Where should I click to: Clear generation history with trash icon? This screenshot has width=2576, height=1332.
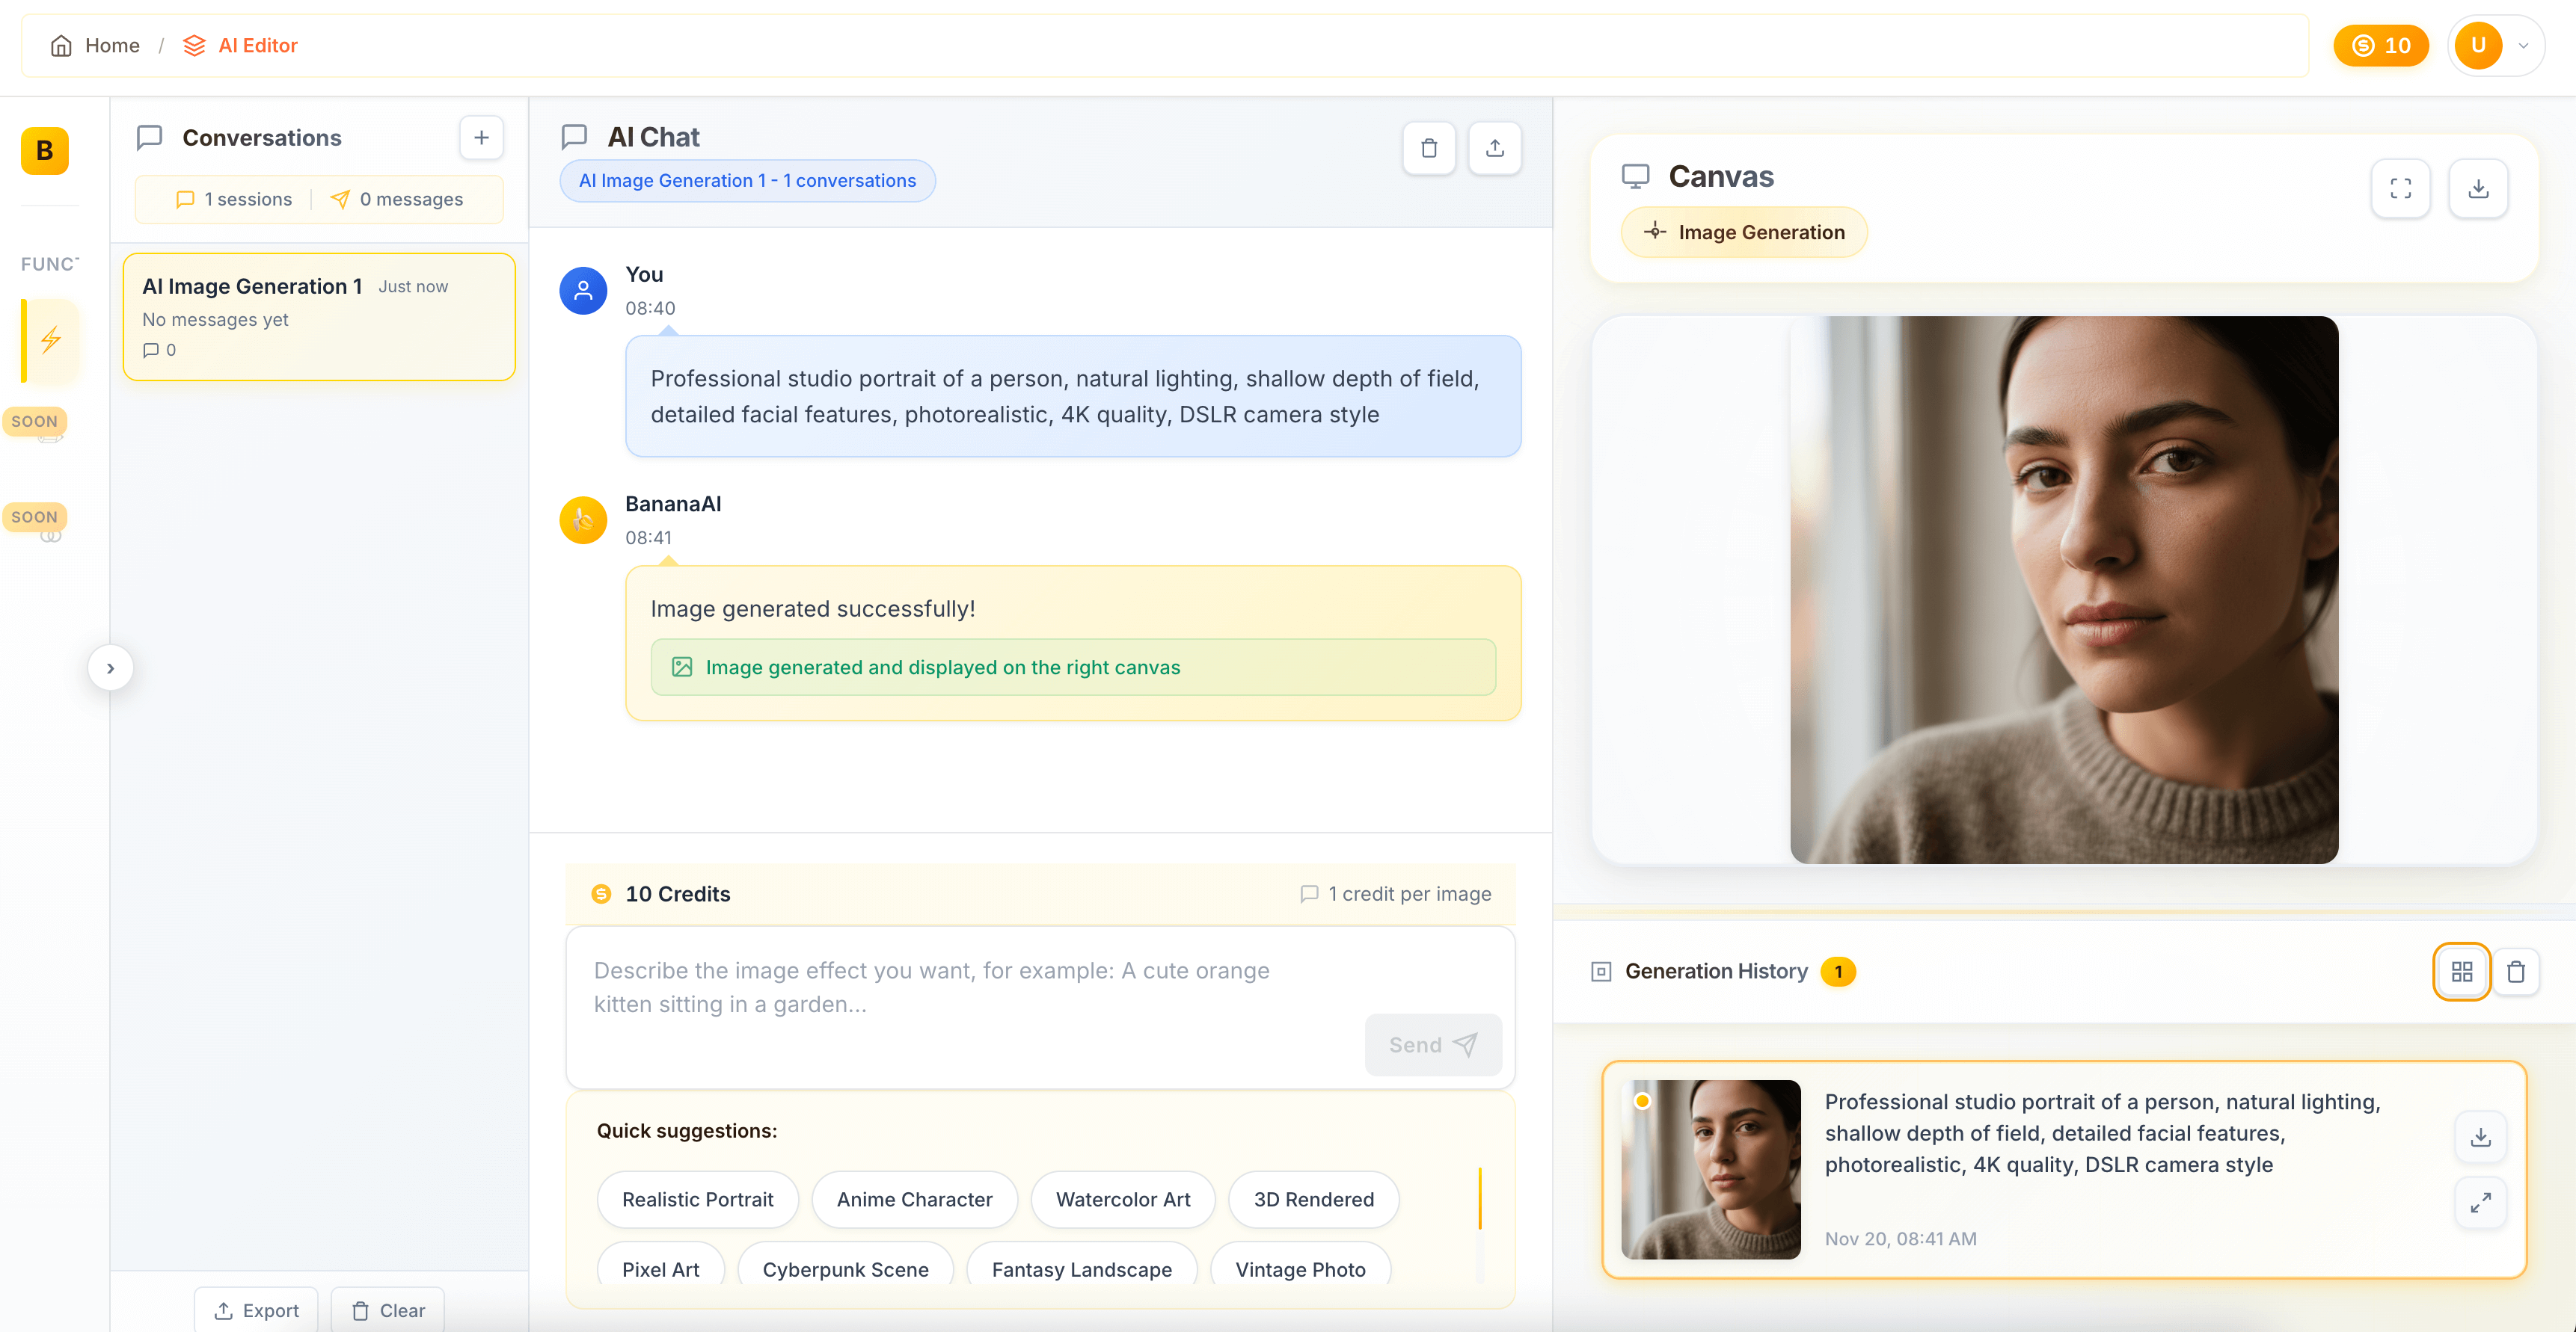click(x=2516, y=970)
